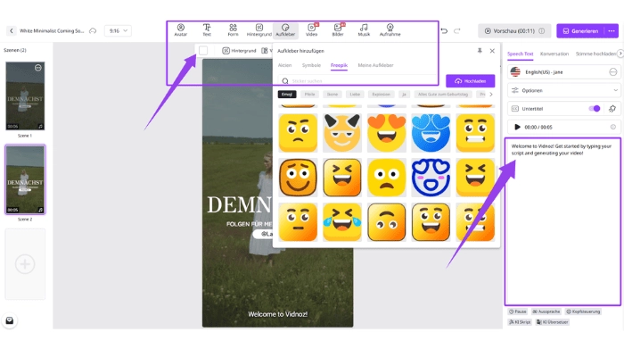This screenshot has height=357, width=624.
Task: Switch to the Meine Aufkleber tab
Action: click(x=375, y=65)
